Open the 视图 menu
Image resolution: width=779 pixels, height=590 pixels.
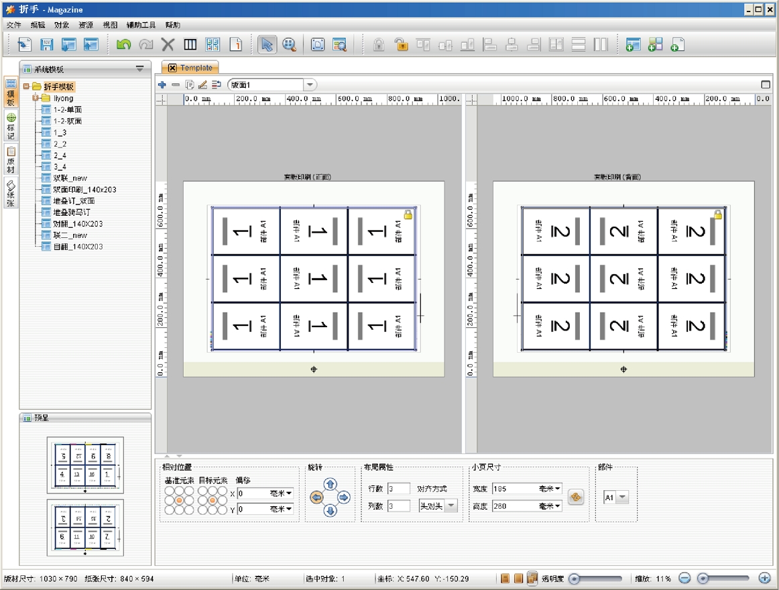110,25
